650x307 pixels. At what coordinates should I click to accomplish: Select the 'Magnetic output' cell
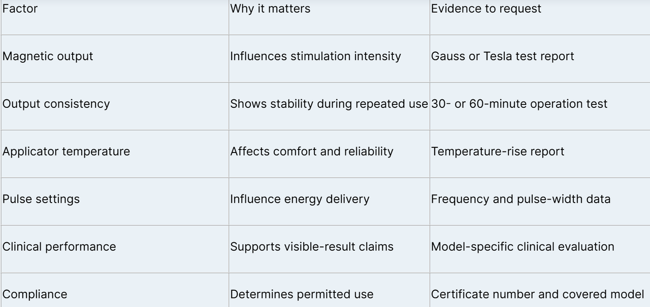coord(115,59)
